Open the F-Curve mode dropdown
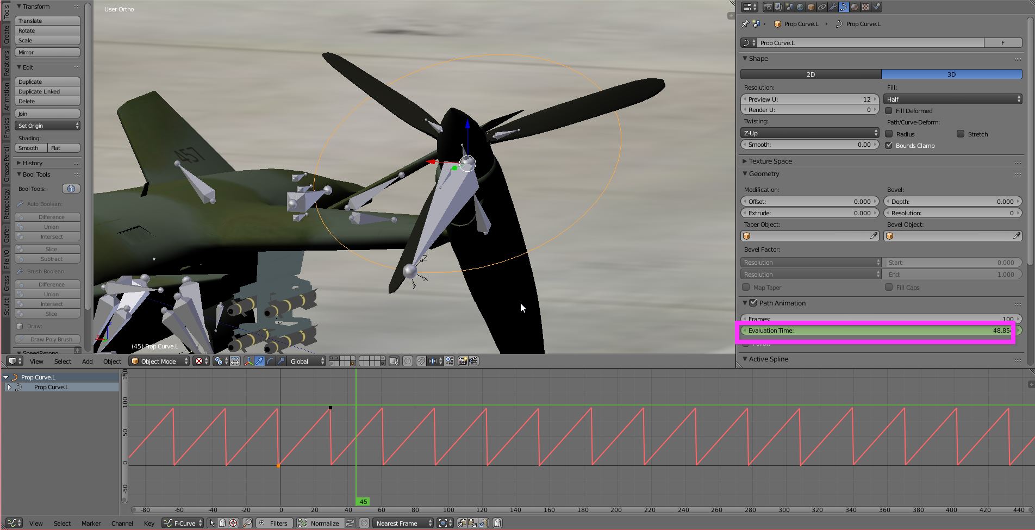The image size is (1035, 530). (x=183, y=523)
